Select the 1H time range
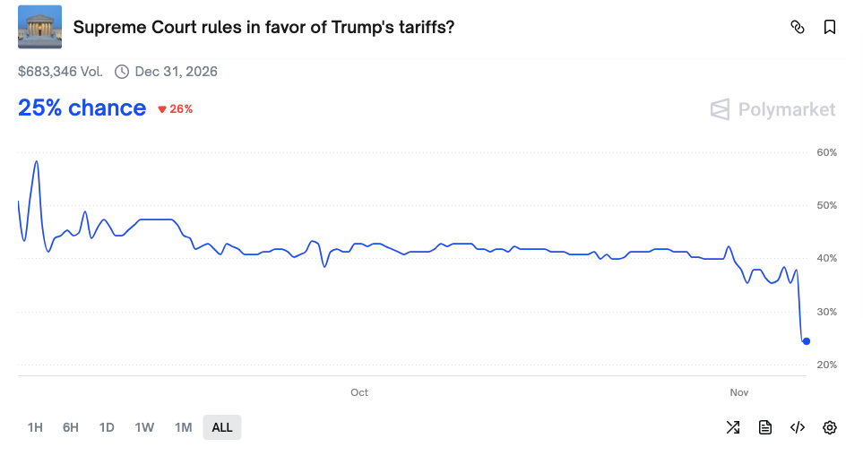 click(35, 427)
